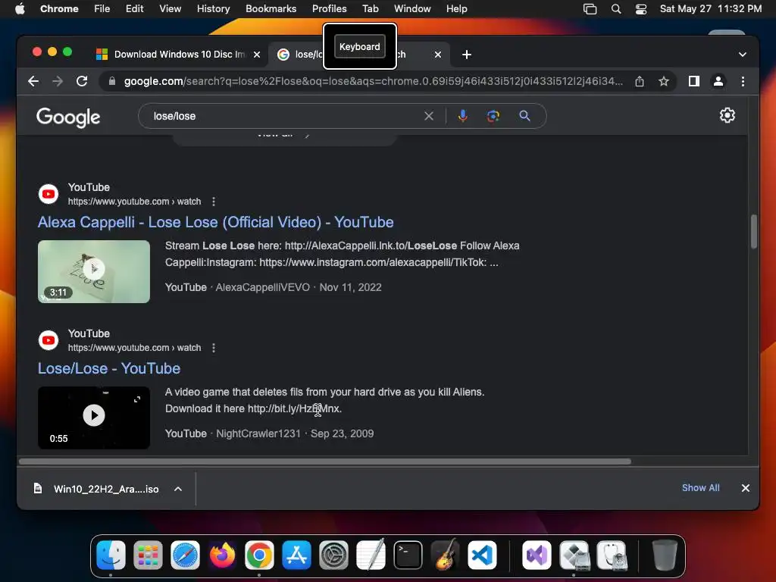Switch to the Download Windows 10 Disc Image tab

coord(178,55)
